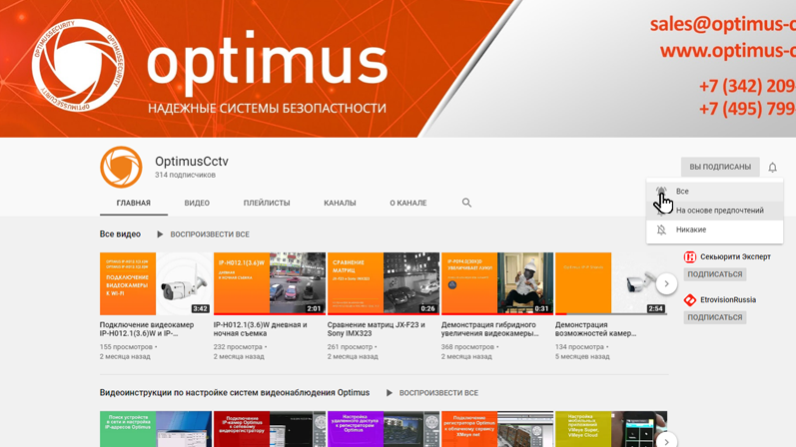
Task: Click '368 просмотров' view count
Action: (467, 347)
